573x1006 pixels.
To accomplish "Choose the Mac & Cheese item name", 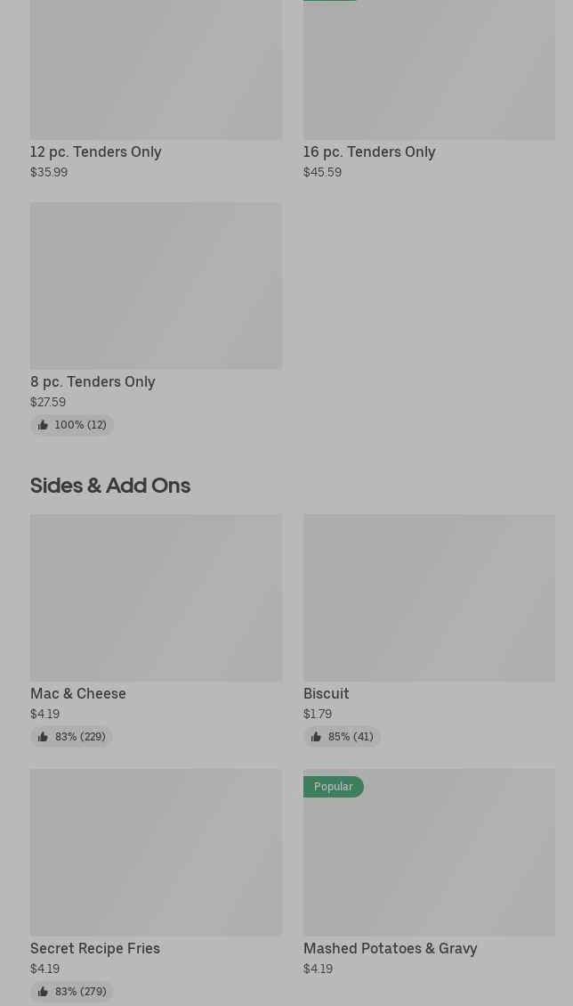I will pyautogui.click(x=78, y=693).
